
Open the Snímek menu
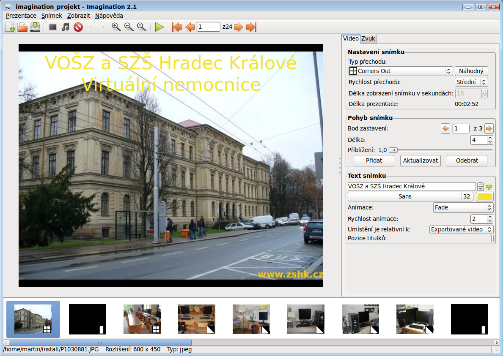point(52,16)
